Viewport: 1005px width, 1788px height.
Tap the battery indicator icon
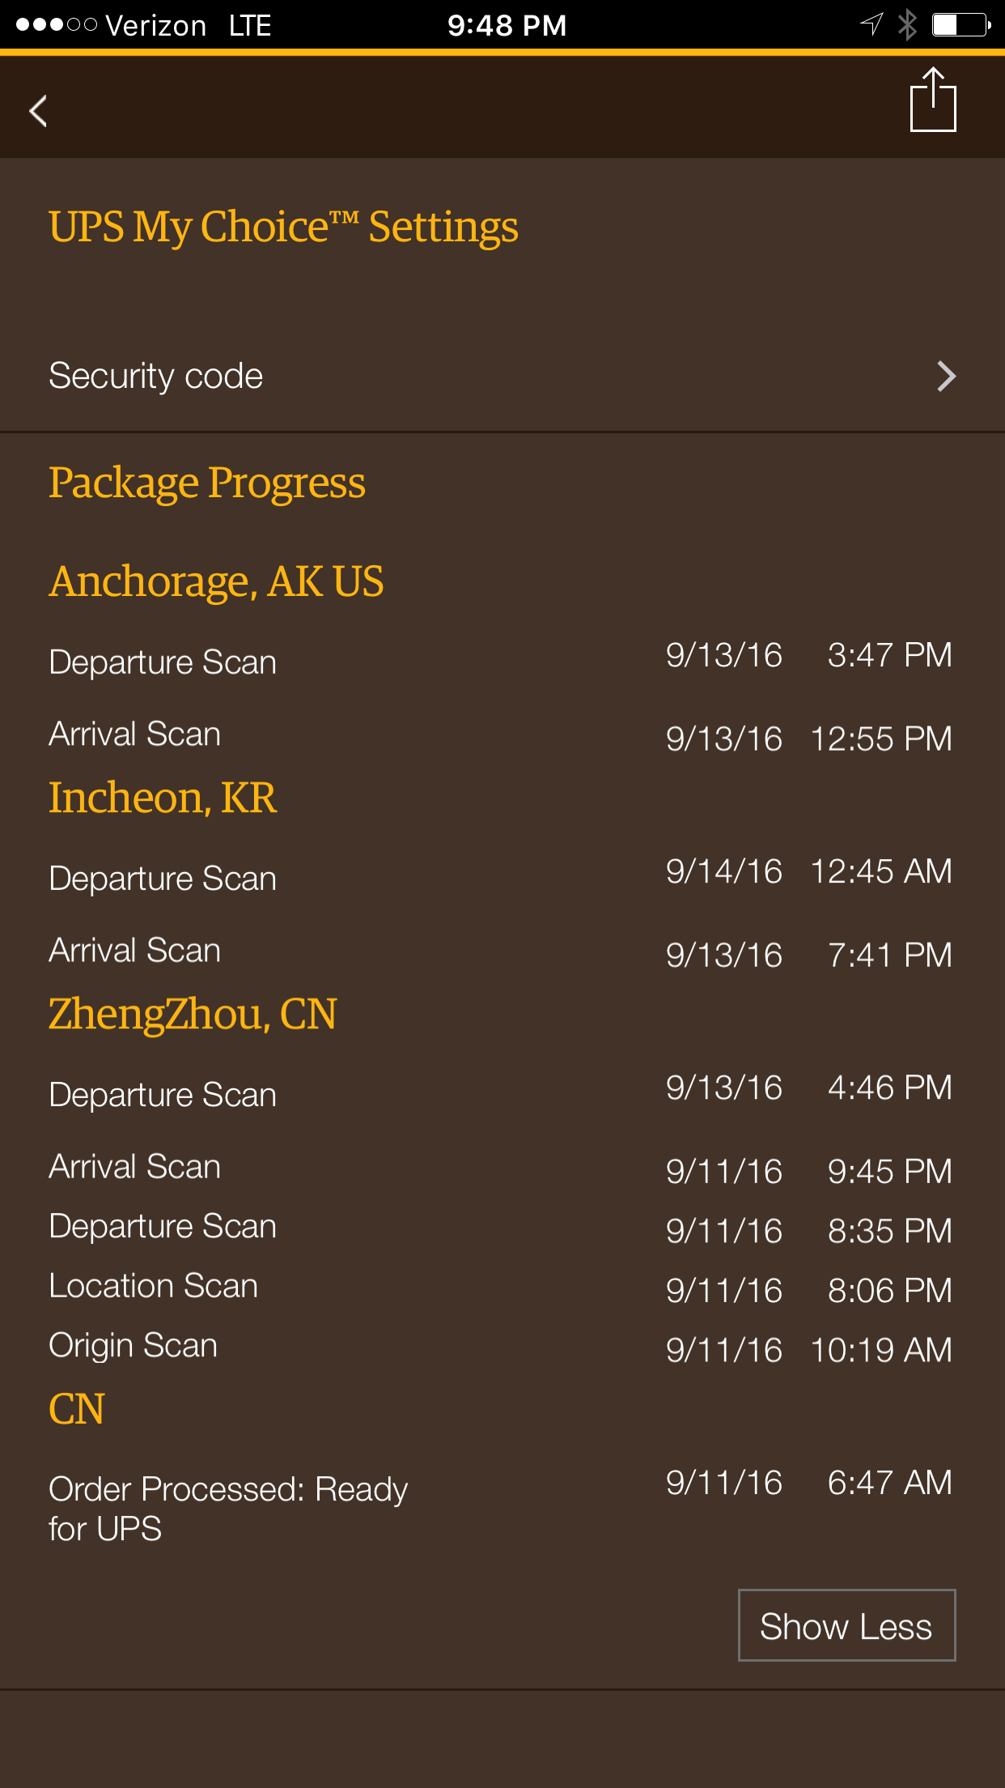pos(961,25)
